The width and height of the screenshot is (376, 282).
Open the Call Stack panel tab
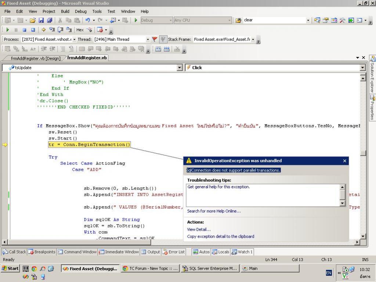(14, 252)
